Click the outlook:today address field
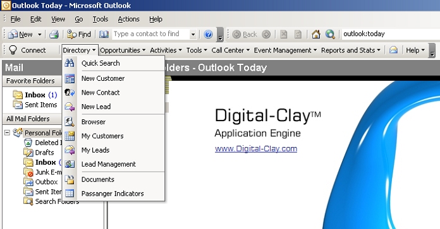The width and height of the screenshot is (440, 229). pos(391,34)
